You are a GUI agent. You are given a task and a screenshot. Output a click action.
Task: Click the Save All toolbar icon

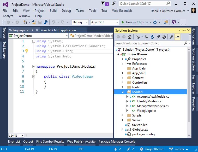46,22
